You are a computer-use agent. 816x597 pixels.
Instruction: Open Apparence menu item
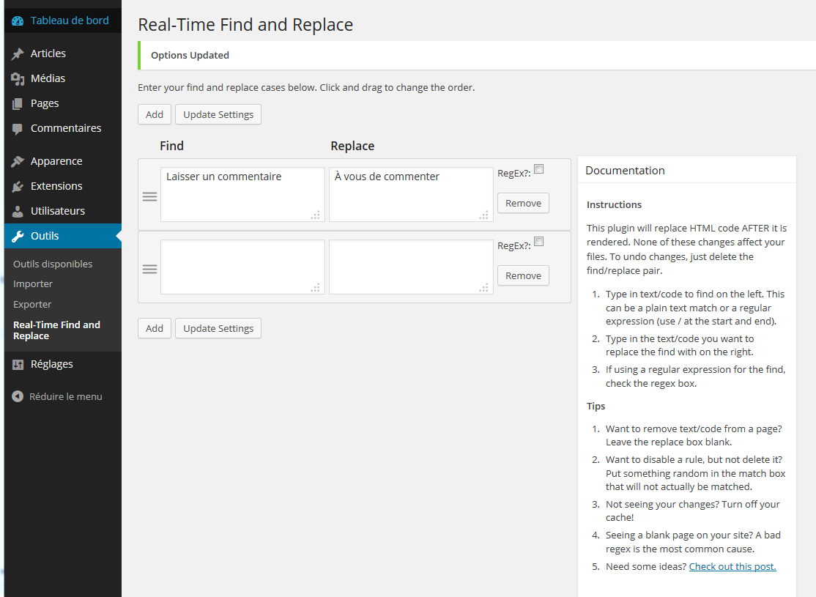(62, 161)
